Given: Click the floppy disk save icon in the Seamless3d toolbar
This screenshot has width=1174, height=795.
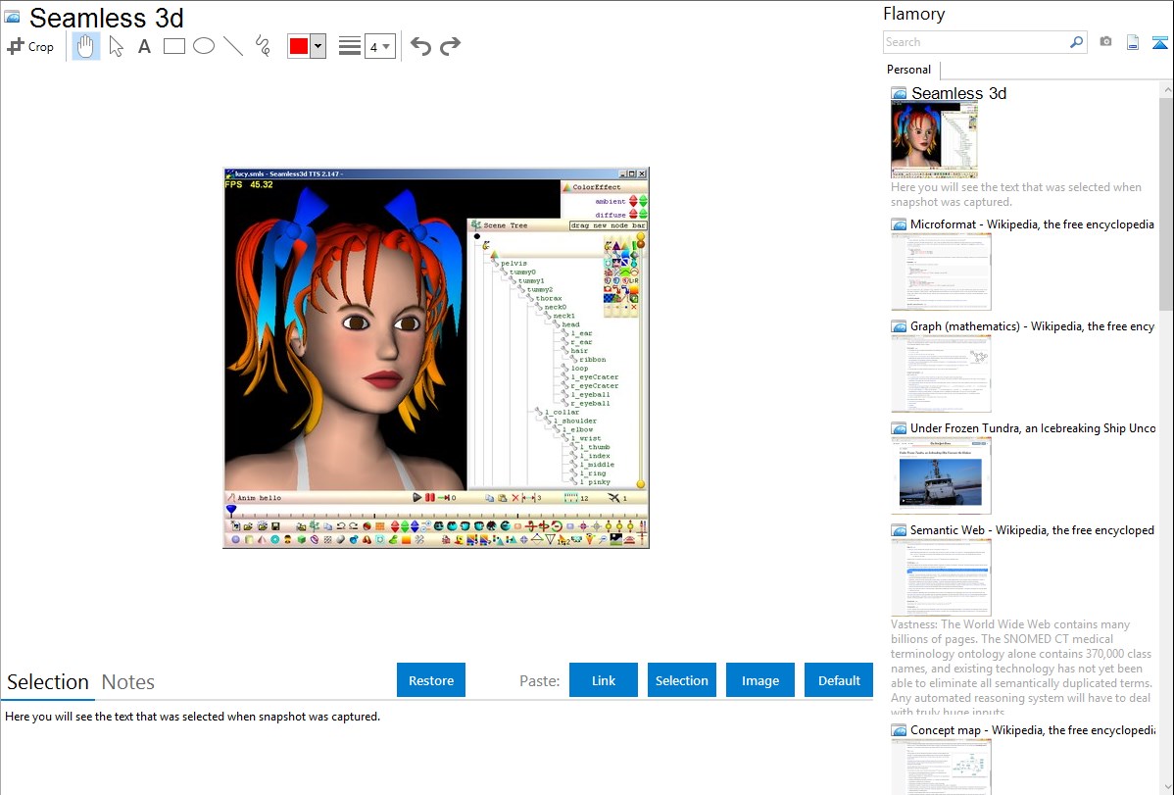Looking at the screenshot, I should click(x=274, y=526).
